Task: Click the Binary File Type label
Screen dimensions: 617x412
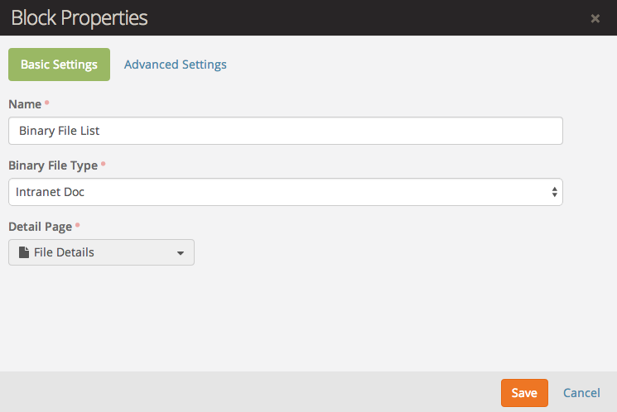Action: pyautogui.click(x=52, y=165)
